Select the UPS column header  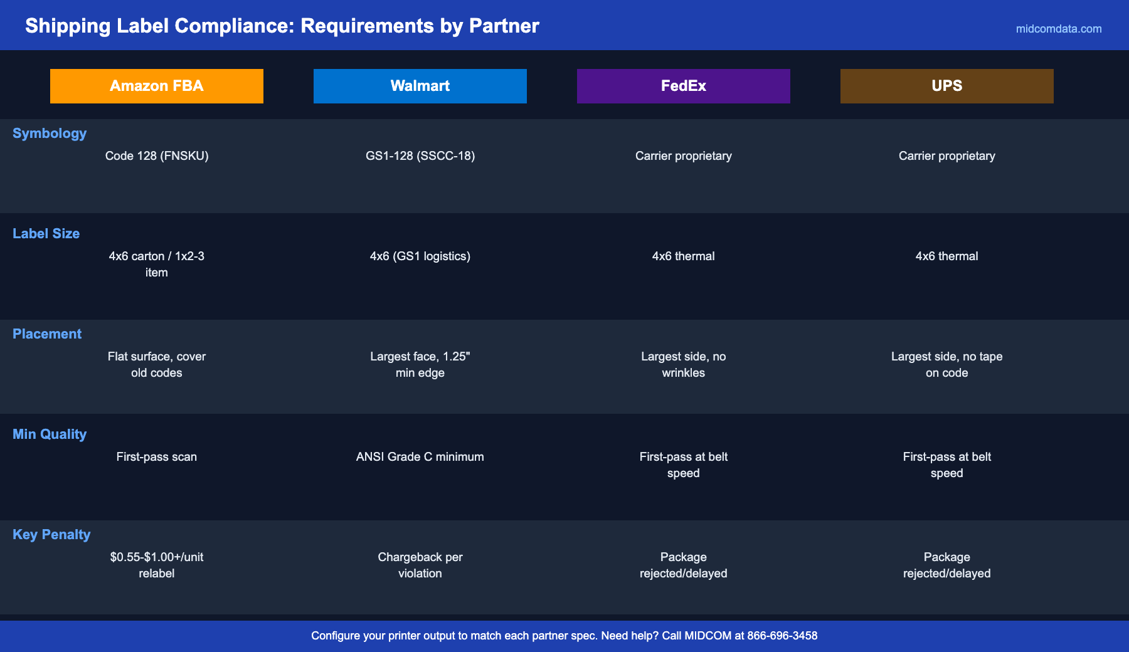pyautogui.click(x=947, y=86)
